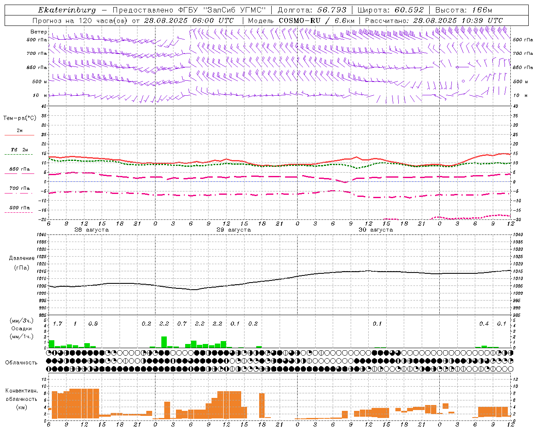This screenshot has height=428, width=535.
Task: Click the "30 августа" date label
Action: pyautogui.click(x=376, y=230)
